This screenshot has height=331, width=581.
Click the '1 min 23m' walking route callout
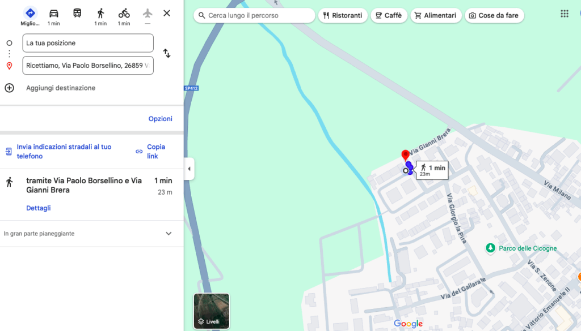point(432,170)
